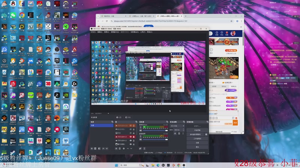Add a new scene in OBS Scenes panel
The width and height of the screenshot is (300, 168).
tap(91, 149)
